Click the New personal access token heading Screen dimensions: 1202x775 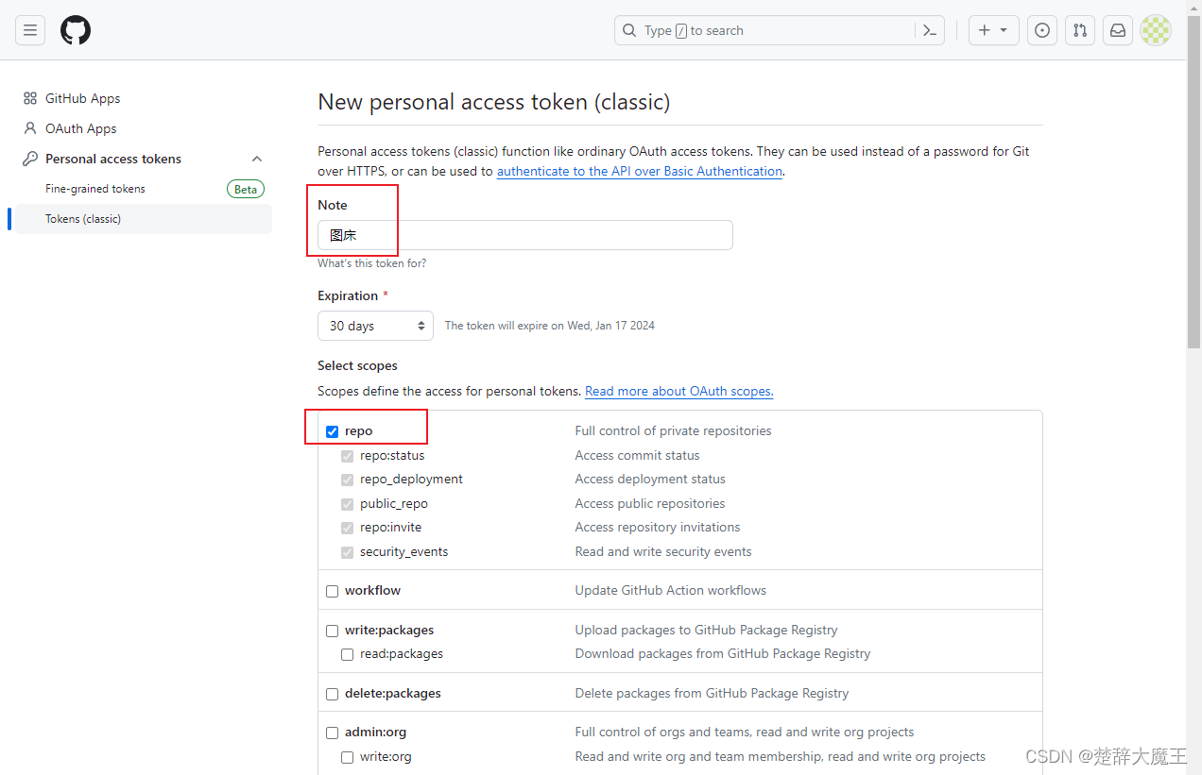(494, 102)
